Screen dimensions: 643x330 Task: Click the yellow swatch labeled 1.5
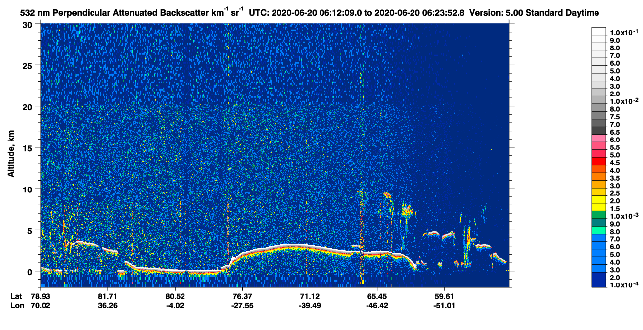[x=598, y=208]
